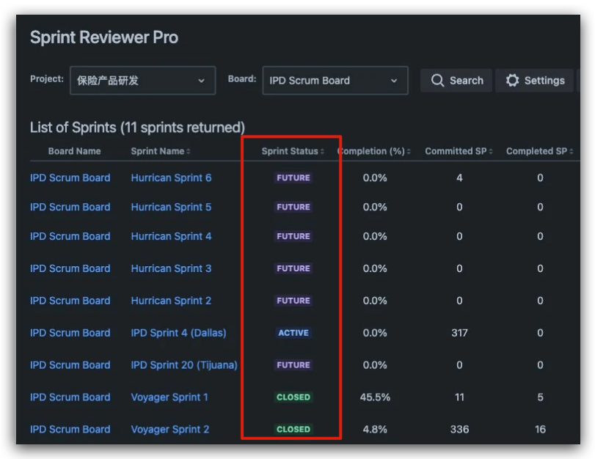
Task: Click committed SP value 336
Action: [459, 430]
